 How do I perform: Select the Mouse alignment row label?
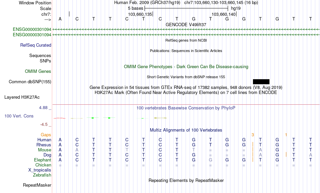pos(44,150)
